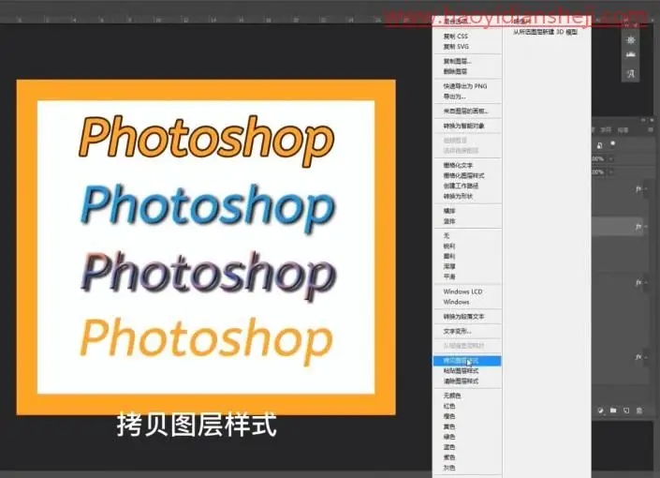Image resolution: width=660 pixels, height=478 pixels.
Task: Choose 快速导出为 PNG
Action: (467, 86)
